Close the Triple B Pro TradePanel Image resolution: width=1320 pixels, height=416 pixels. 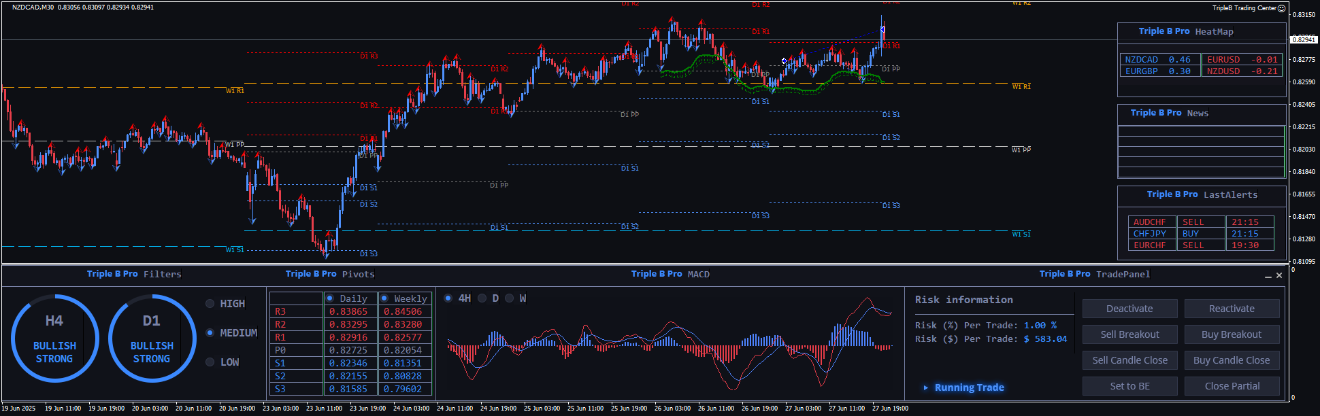tap(1279, 275)
